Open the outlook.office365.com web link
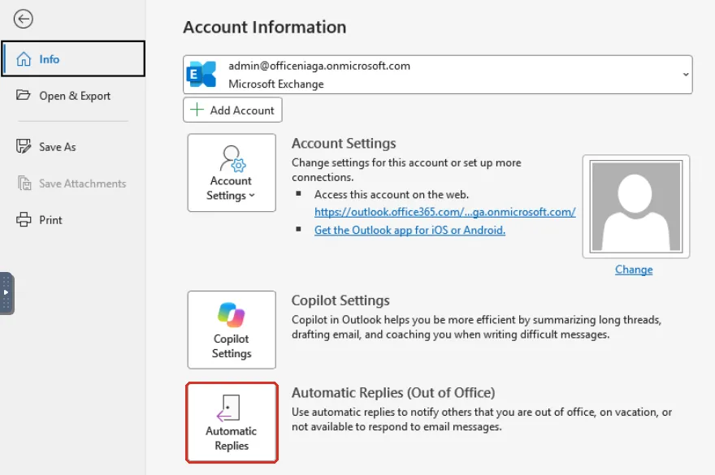This screenshot has height=475, width=715. pyautogui.click(x=445, y=212)
